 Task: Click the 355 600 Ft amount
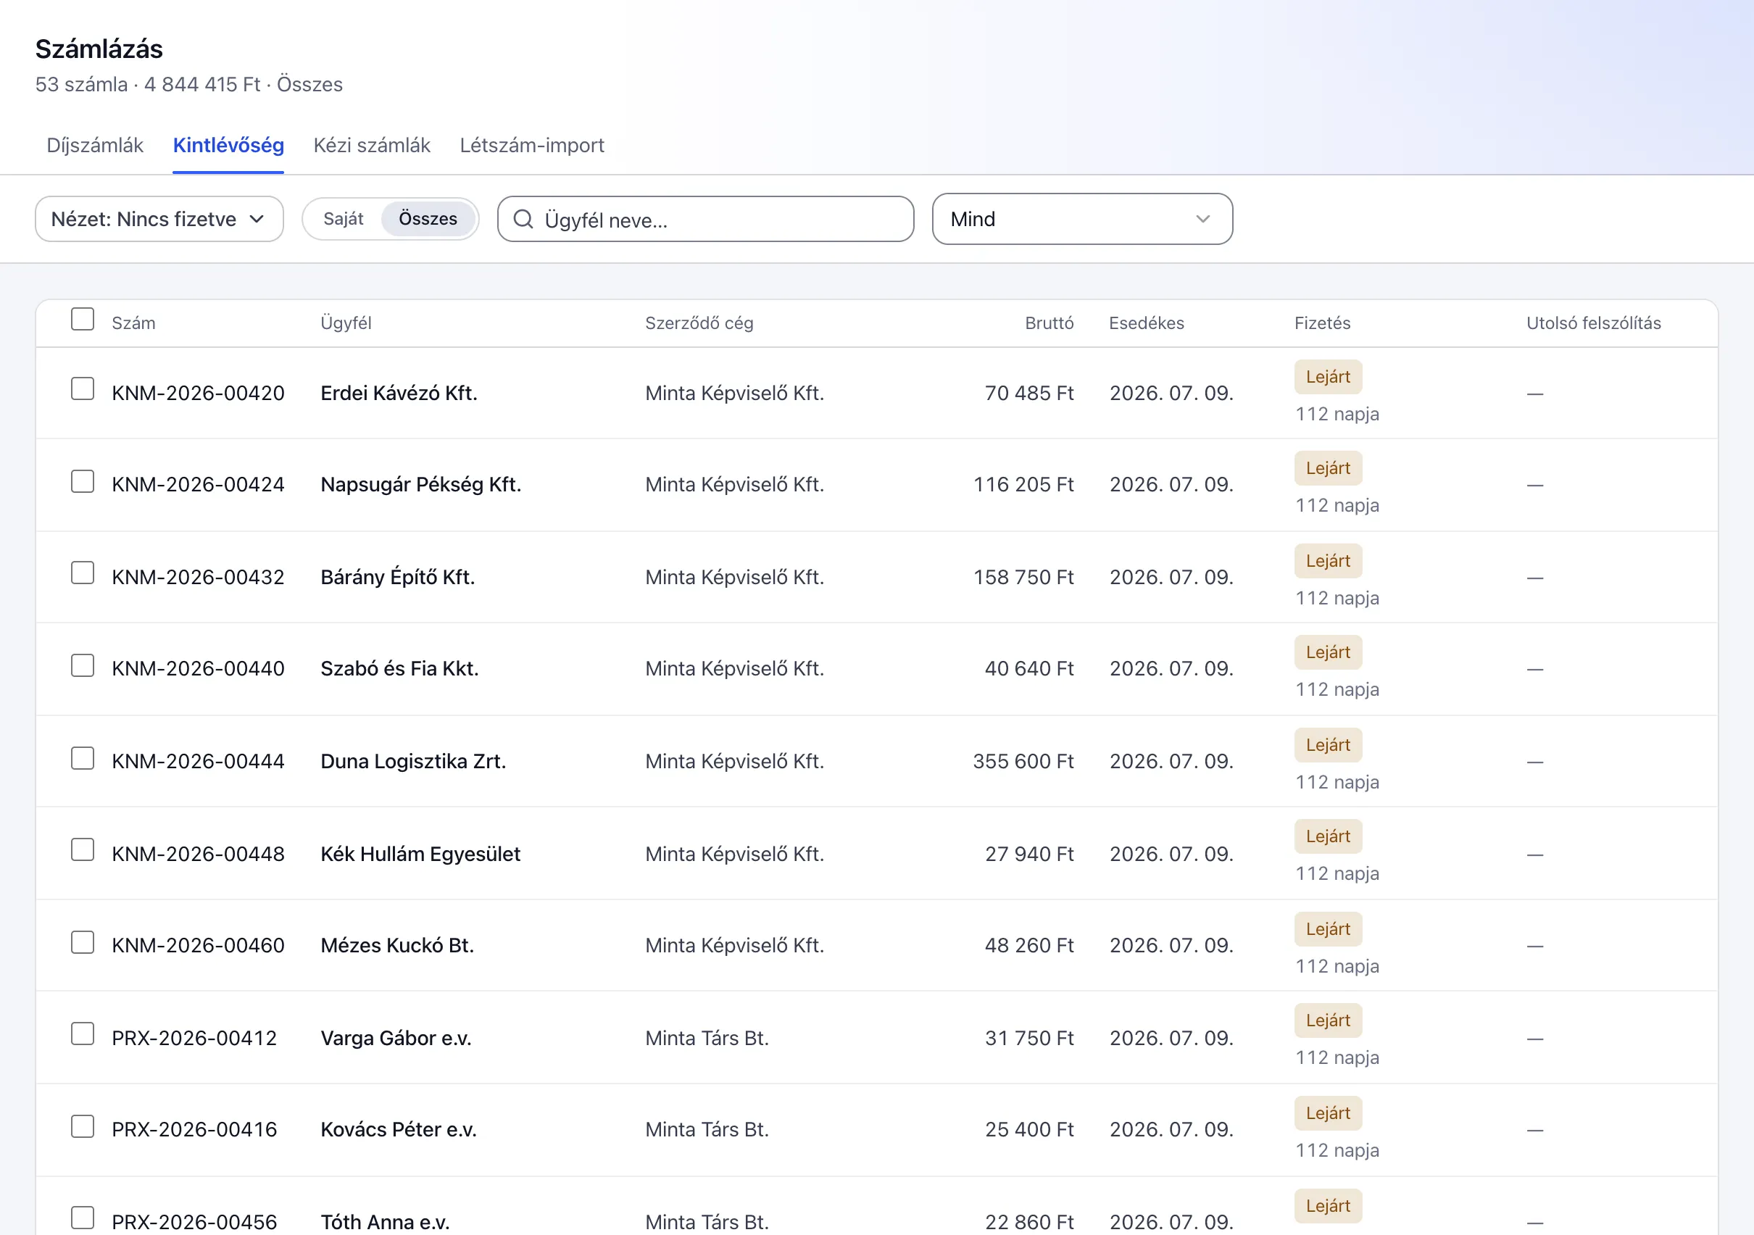(x=1023, y=762)
